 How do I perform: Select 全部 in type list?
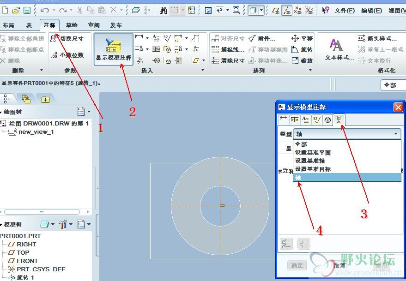(x=347, y=144)
